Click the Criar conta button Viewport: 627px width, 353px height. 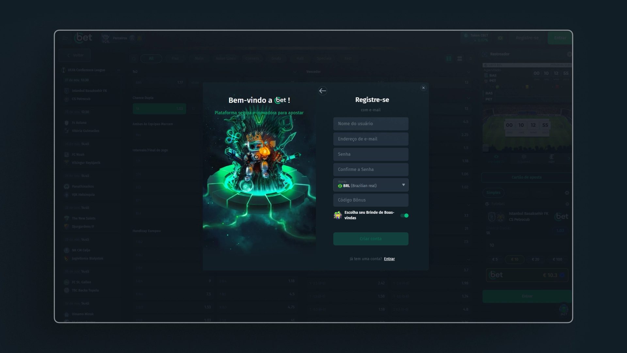[x=371, y=239]
